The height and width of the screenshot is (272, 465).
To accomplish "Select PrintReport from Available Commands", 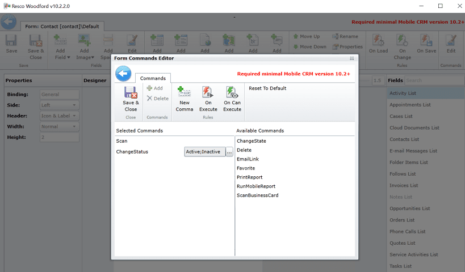I will click(x=249, y=177).
